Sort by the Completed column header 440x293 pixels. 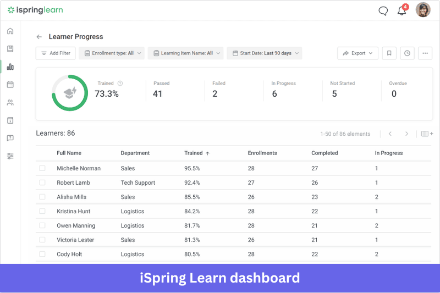pos(324,153)
